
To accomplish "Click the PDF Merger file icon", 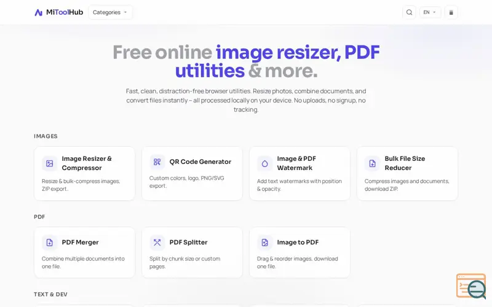I will 50,243.
